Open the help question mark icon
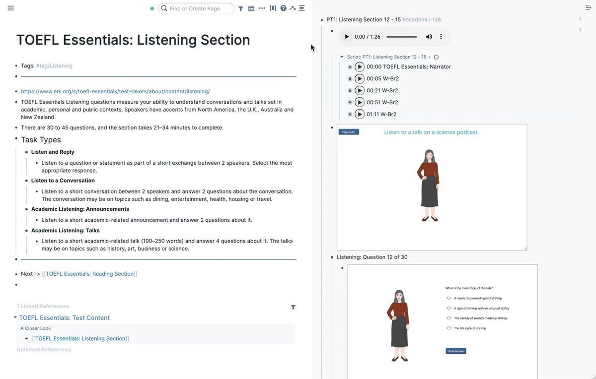 coord(283,8)
